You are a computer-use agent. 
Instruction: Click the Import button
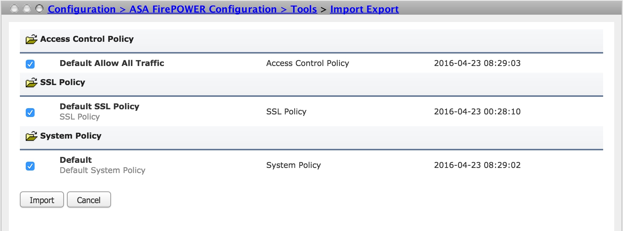point(42,200)
